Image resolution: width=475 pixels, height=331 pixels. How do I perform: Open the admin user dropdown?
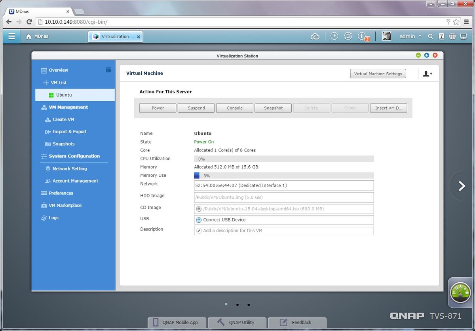(x=410, y=36)
